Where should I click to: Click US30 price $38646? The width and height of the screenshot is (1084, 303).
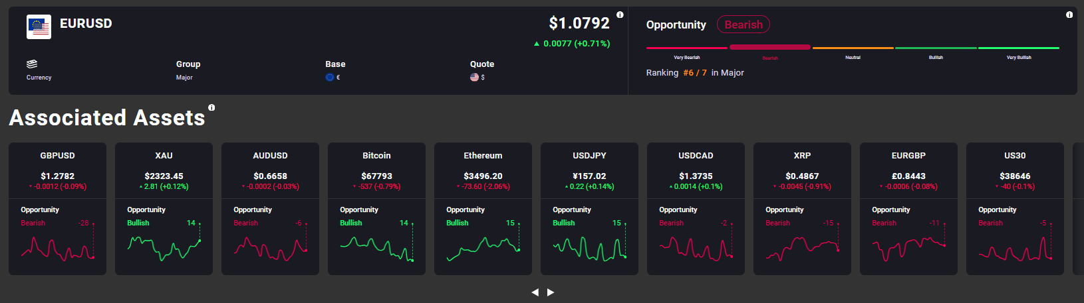(1015, 176)
